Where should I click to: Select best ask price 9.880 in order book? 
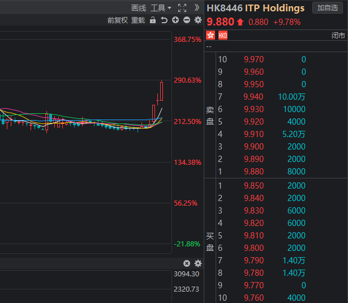(x=254, y=171)
